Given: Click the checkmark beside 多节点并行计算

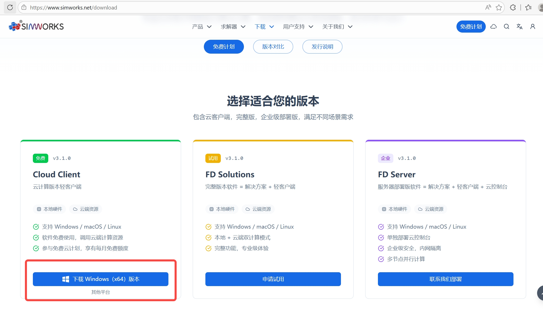Looking at the screenshot, I should 381,259.
